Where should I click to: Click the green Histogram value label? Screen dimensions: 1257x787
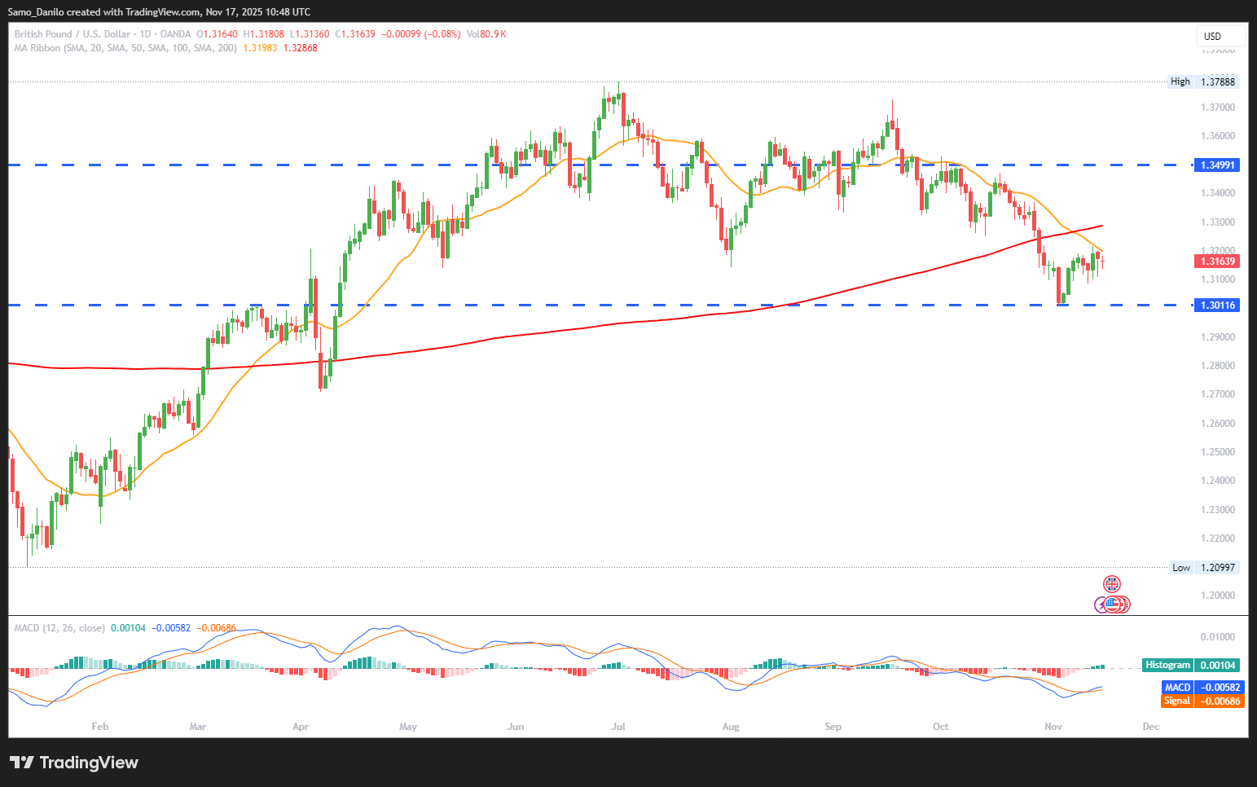pyautogui.click(x=1191, y=665)
